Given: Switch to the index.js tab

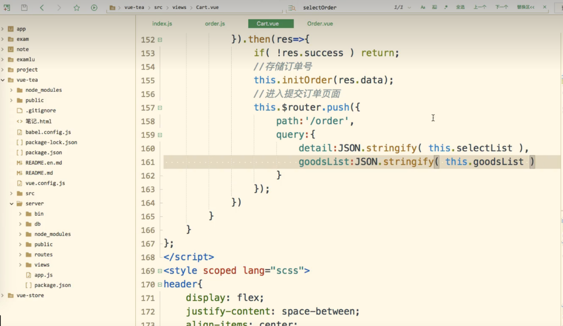Looking at the screenshot, I should coord(162,24).
